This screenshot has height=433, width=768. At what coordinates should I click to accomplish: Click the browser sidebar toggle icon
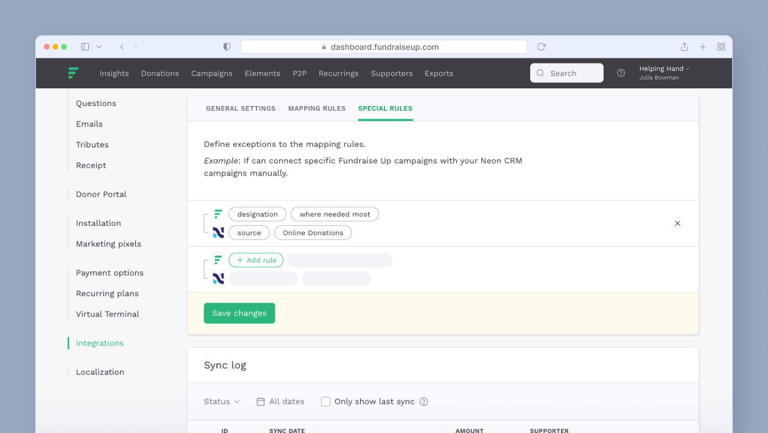pyautogui.click(x=85, y=47)
